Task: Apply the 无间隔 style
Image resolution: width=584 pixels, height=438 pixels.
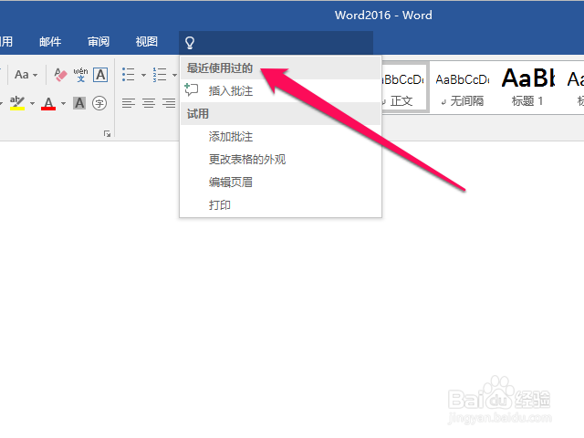Action: tap(463, 88)
